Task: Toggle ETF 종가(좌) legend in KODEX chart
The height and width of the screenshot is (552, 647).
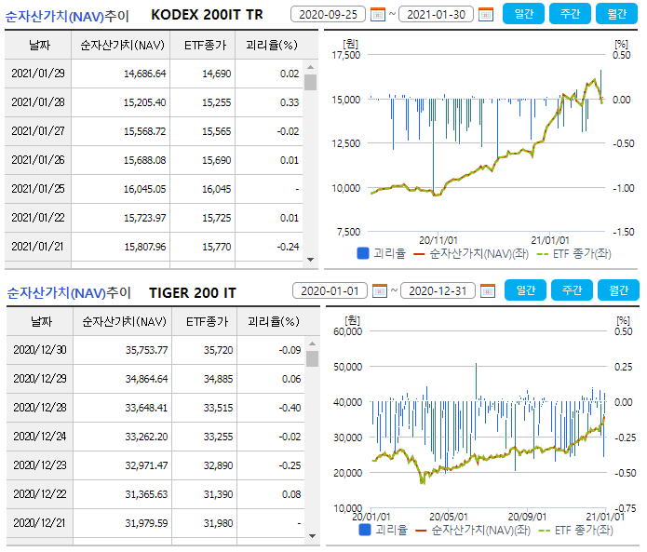Action: click(574, 254)
